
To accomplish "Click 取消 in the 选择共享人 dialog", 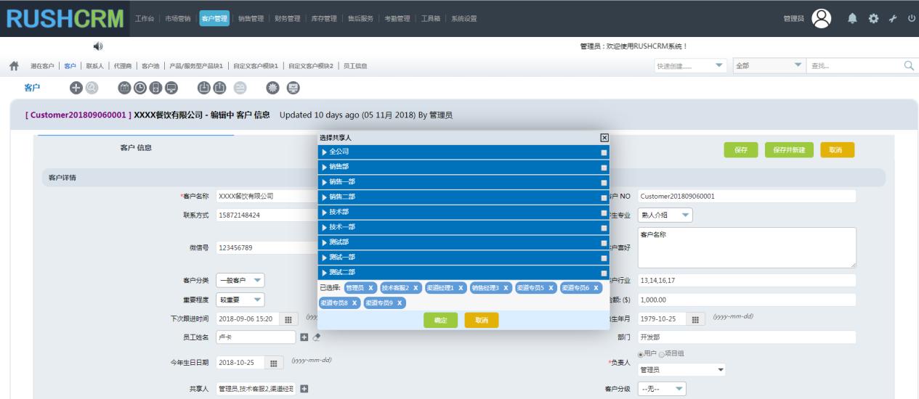I will 482,320.
